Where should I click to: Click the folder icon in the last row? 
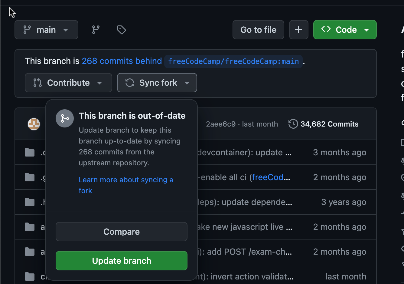pyautogui.click(x=30, y=276)
